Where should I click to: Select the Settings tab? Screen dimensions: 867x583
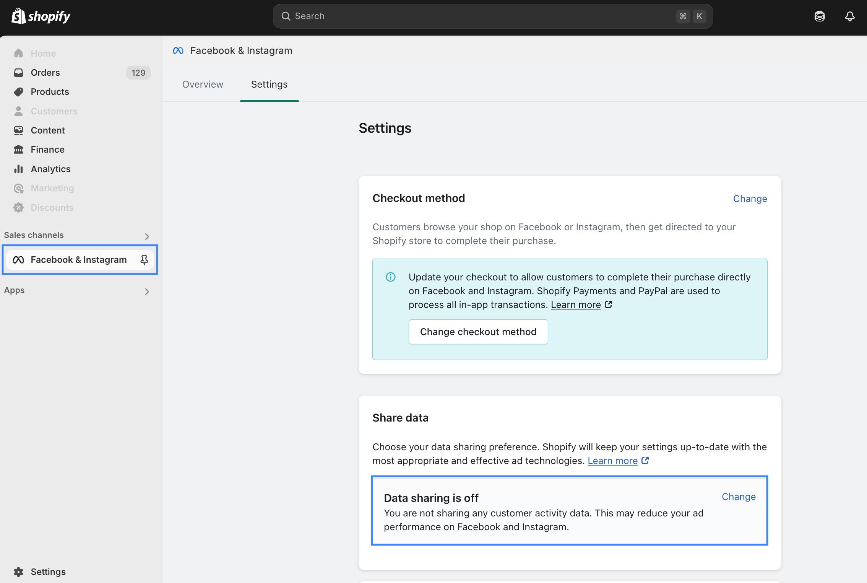click(x=269, y=84)
